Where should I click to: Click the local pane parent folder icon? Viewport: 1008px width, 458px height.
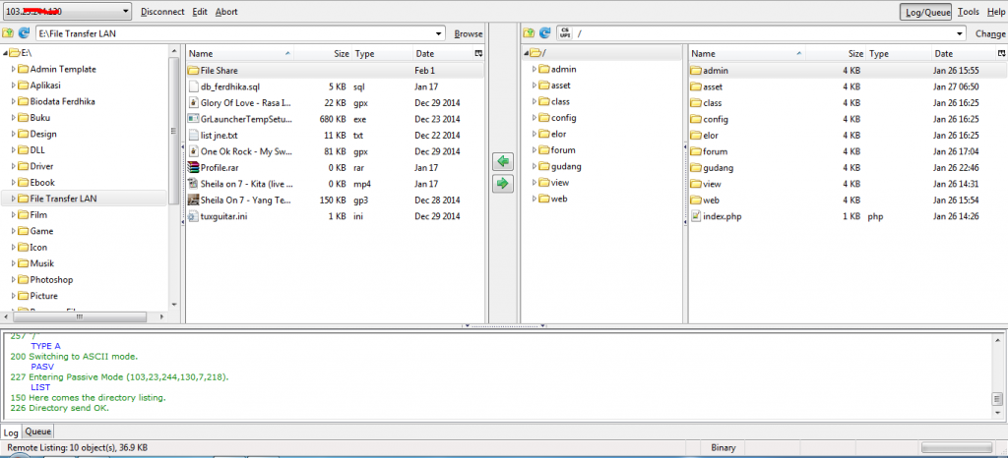click(x=8, y=32)
